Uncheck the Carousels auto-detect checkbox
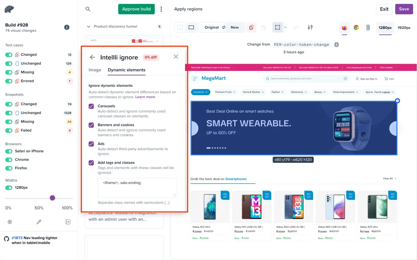The width and height of the screenshot is (417, 260). coord(91,106)
